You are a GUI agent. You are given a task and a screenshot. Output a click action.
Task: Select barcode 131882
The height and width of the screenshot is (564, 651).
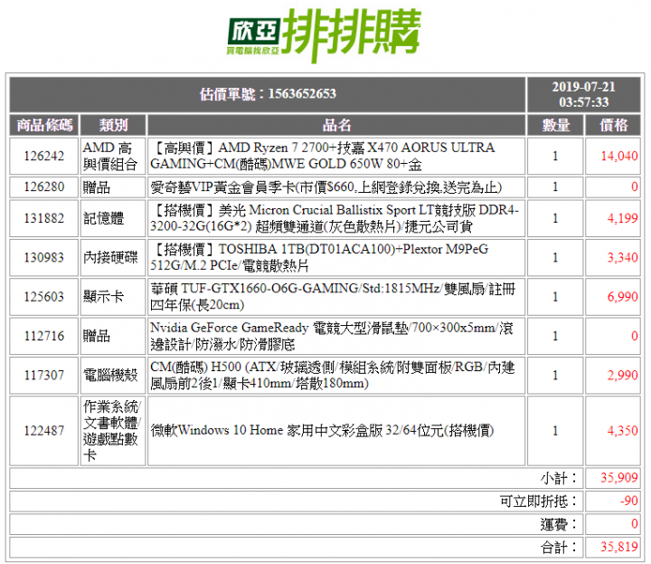coord(44,218)
